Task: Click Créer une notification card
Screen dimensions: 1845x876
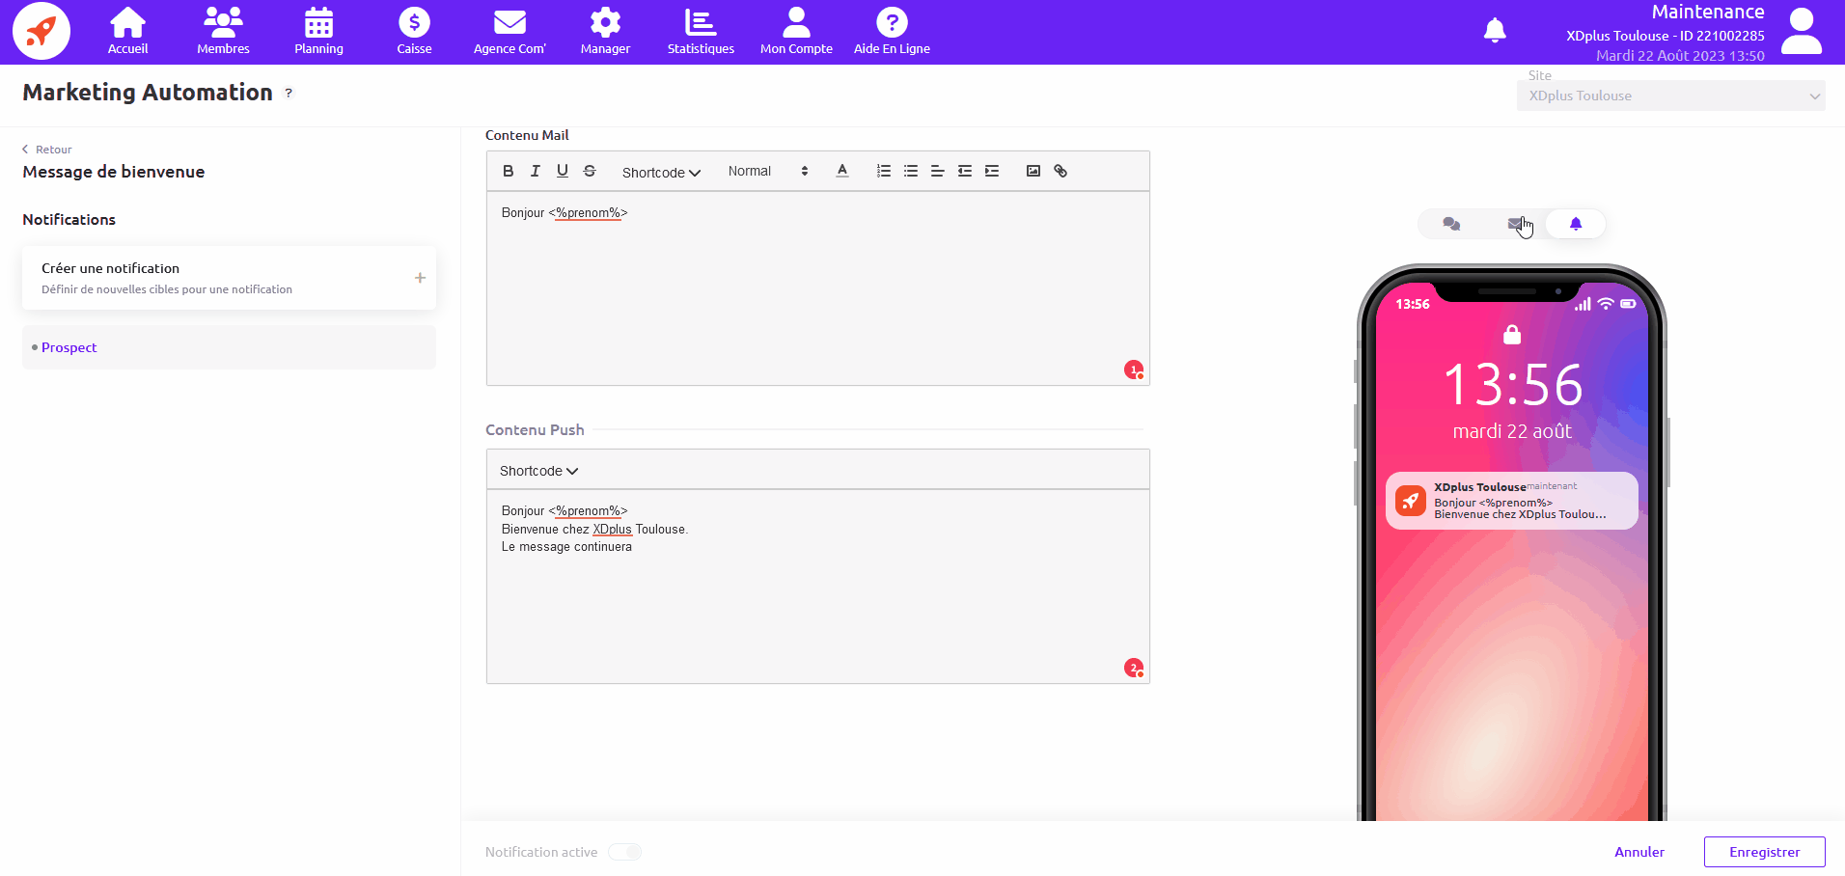Action: (229, 278)
